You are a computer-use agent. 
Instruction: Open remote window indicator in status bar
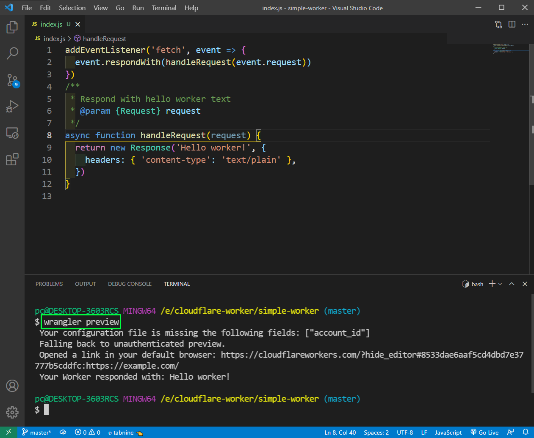[x=8, y=432]
